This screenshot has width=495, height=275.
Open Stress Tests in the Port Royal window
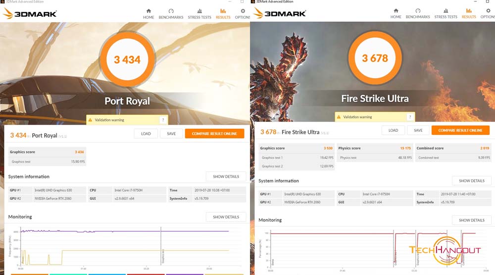[x=199, y=14]
